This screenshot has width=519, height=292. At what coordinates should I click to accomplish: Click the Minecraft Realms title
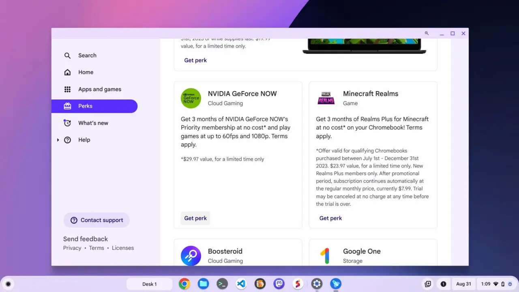point(371,94)
